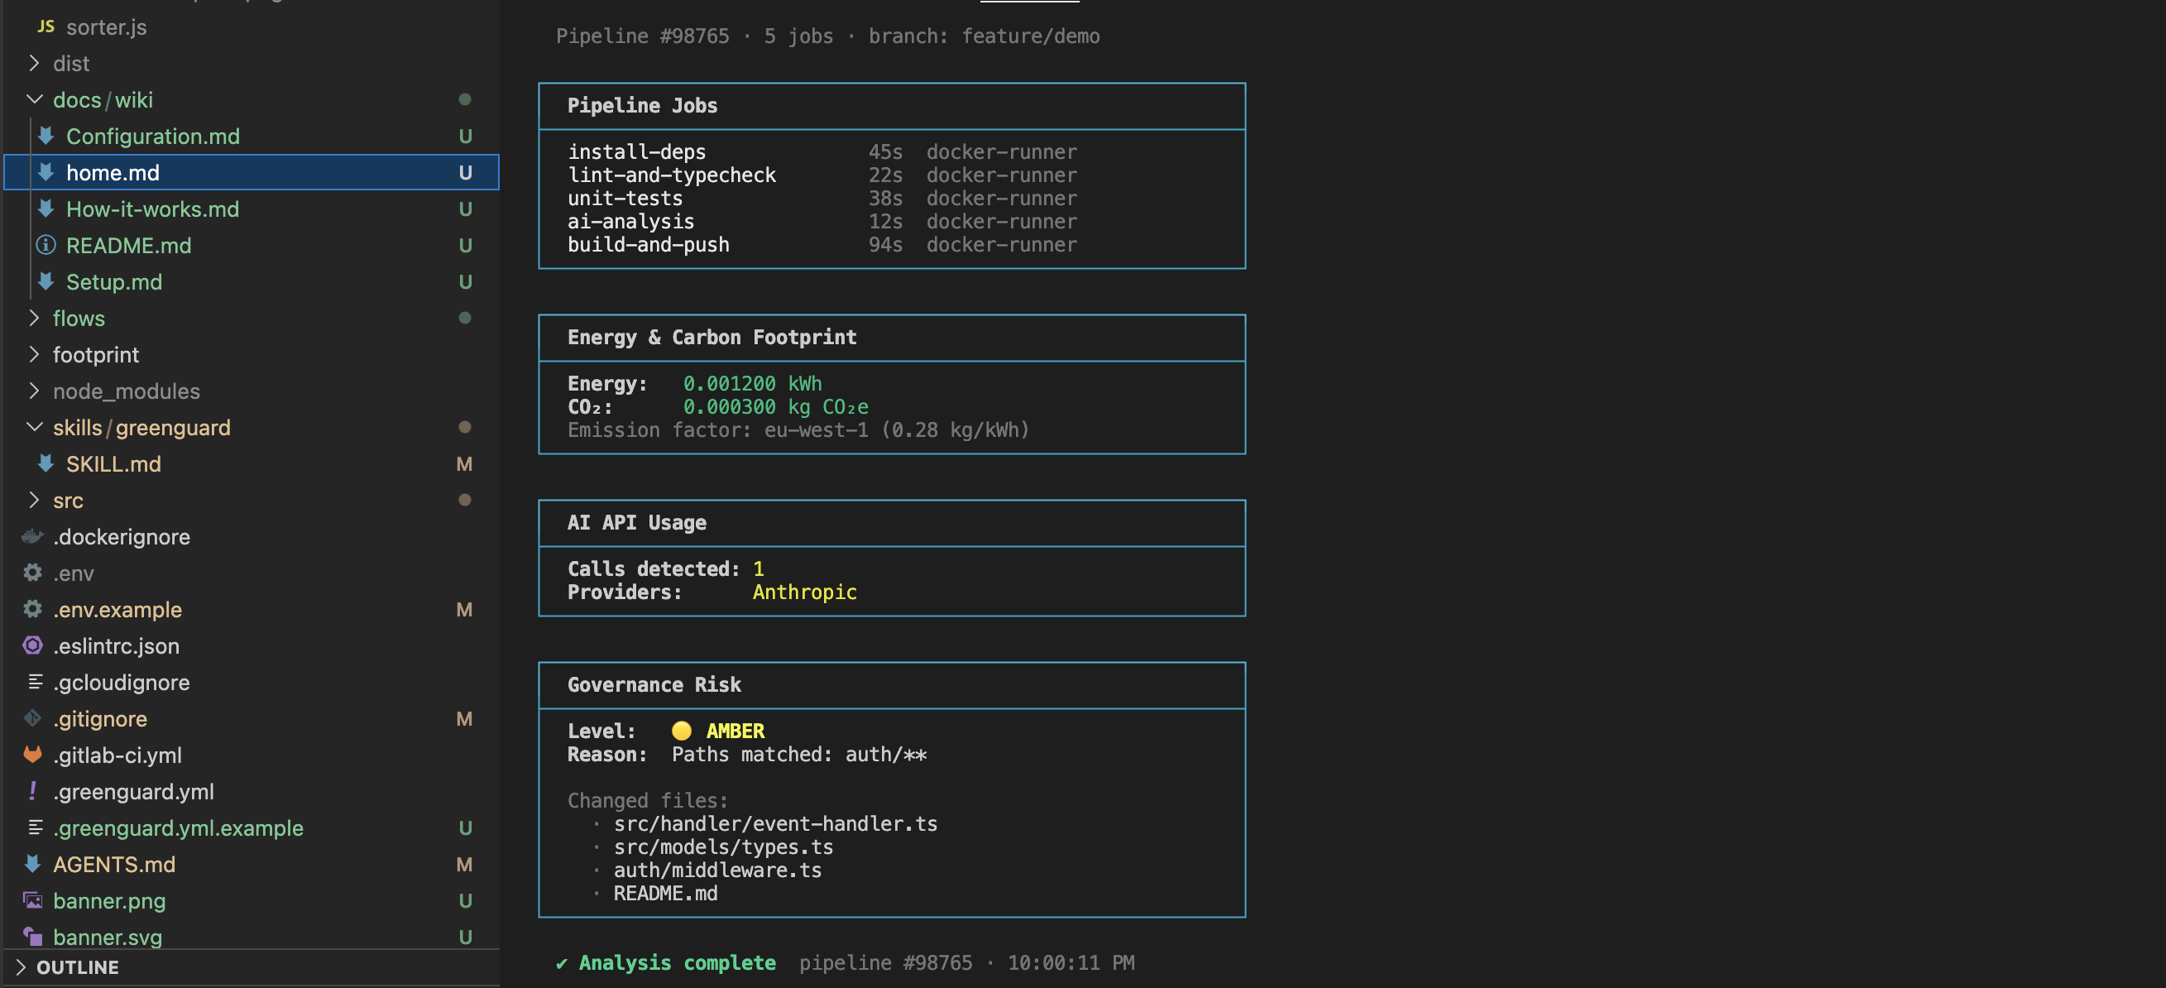
Task: Click the JS icon beside sorter.js
Action: 46,27
